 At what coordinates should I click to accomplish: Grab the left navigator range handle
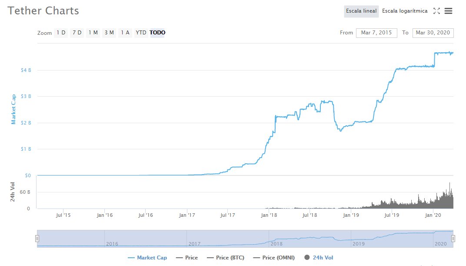[37, 238]
